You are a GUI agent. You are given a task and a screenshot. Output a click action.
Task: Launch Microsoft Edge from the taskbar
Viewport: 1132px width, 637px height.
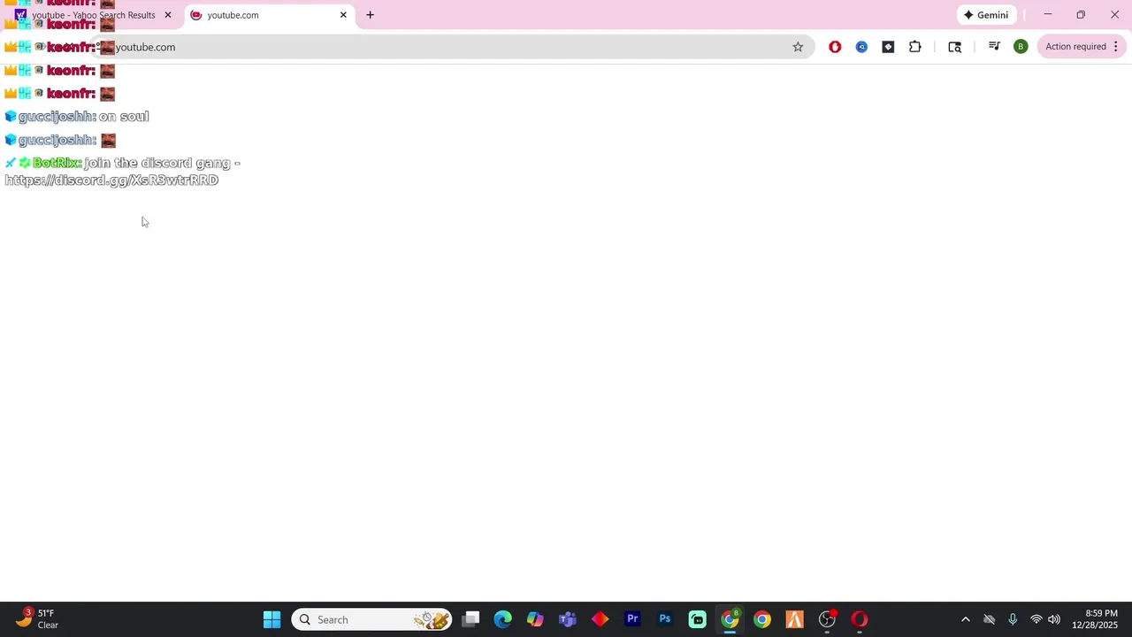502,619
